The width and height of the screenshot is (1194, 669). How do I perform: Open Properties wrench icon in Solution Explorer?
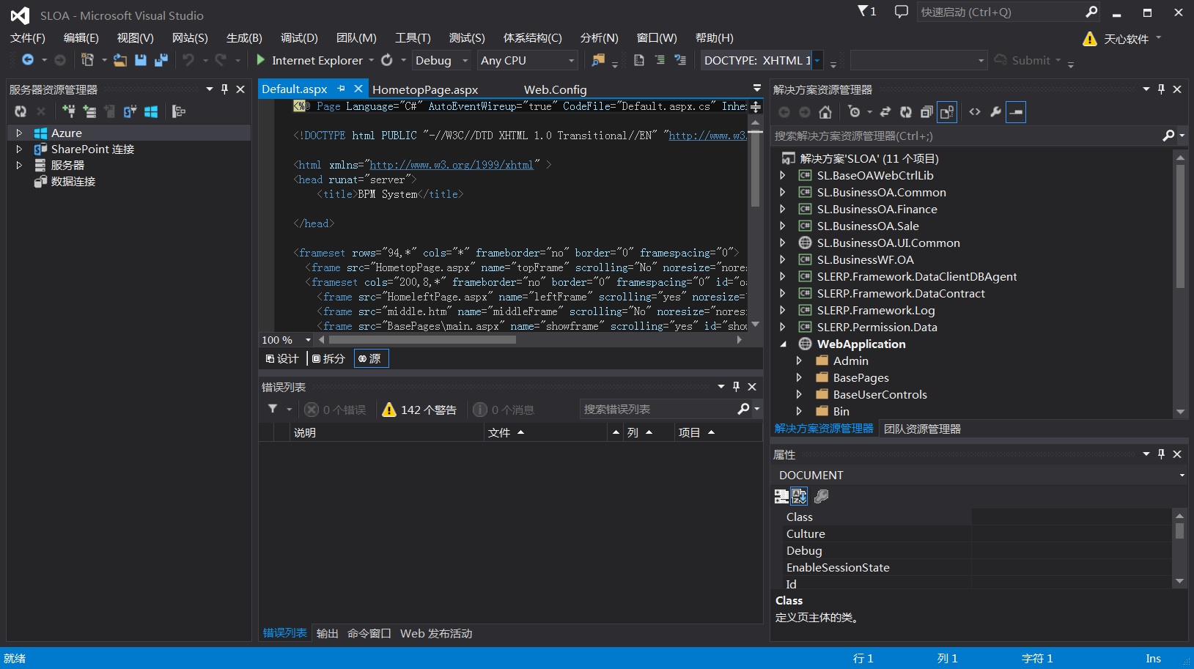995,112
